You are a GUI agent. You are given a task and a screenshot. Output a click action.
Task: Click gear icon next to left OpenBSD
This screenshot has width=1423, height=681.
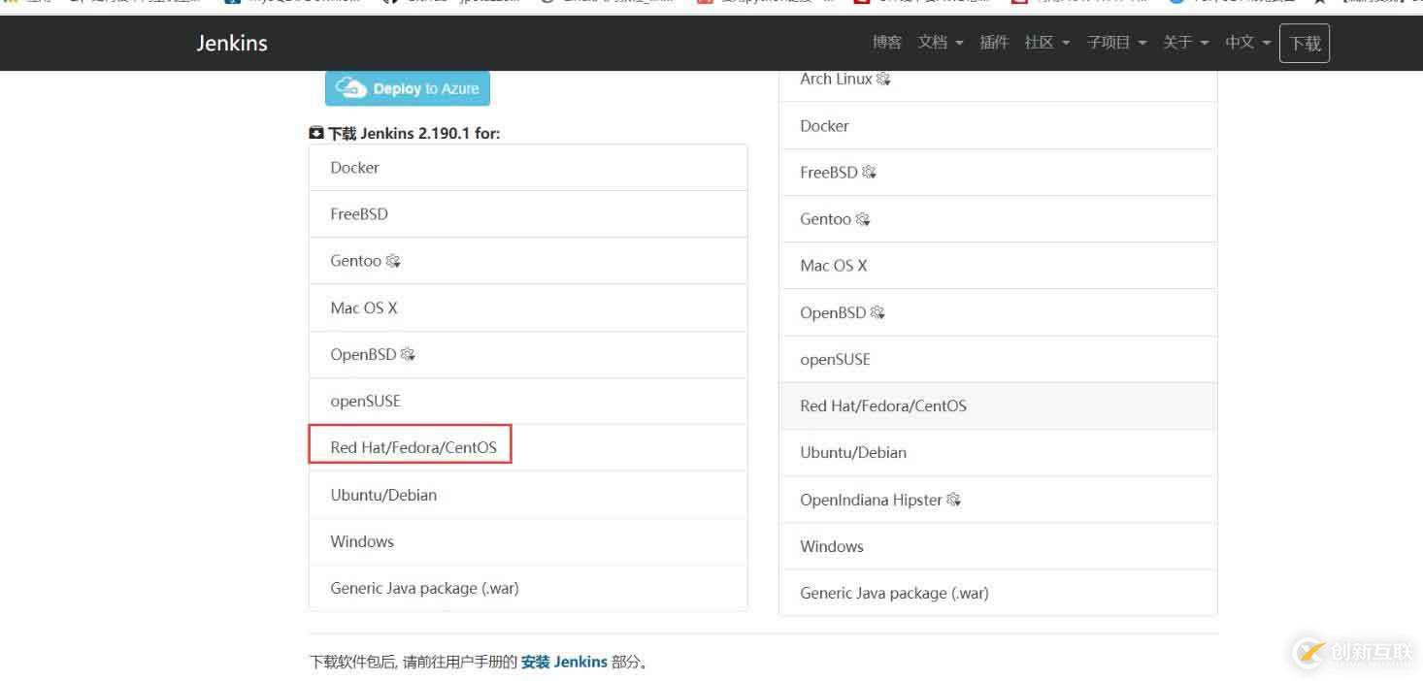[408, 355]
